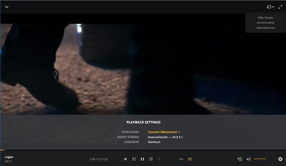Click the QUALIDADE label
Viewport: 286px width, 166px height.
(x=130, y=132)
